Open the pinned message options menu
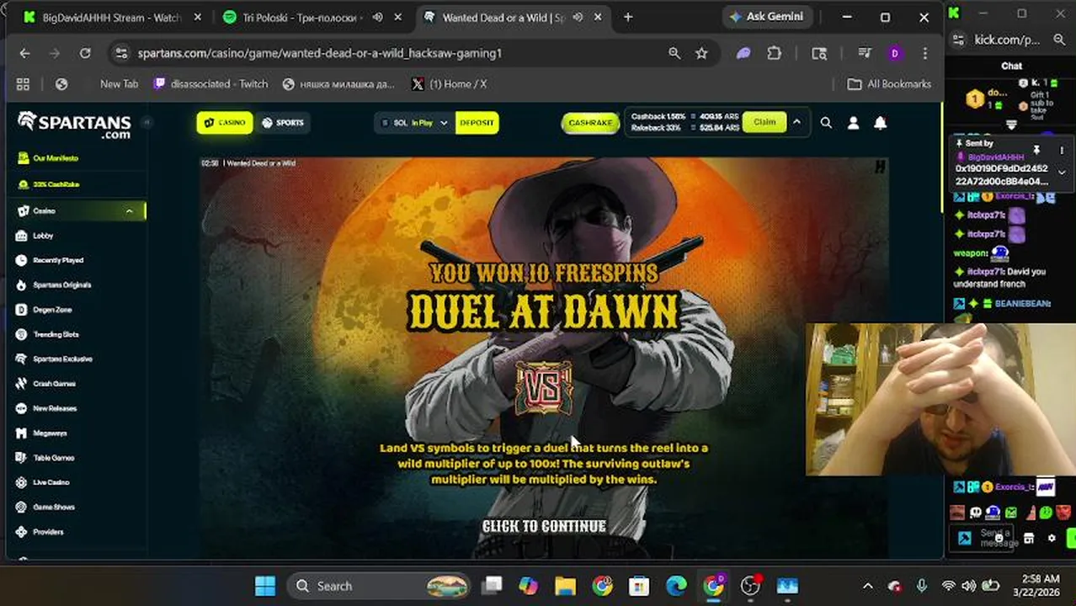Screen dimensions: 1076x606 pos(1062,151)
